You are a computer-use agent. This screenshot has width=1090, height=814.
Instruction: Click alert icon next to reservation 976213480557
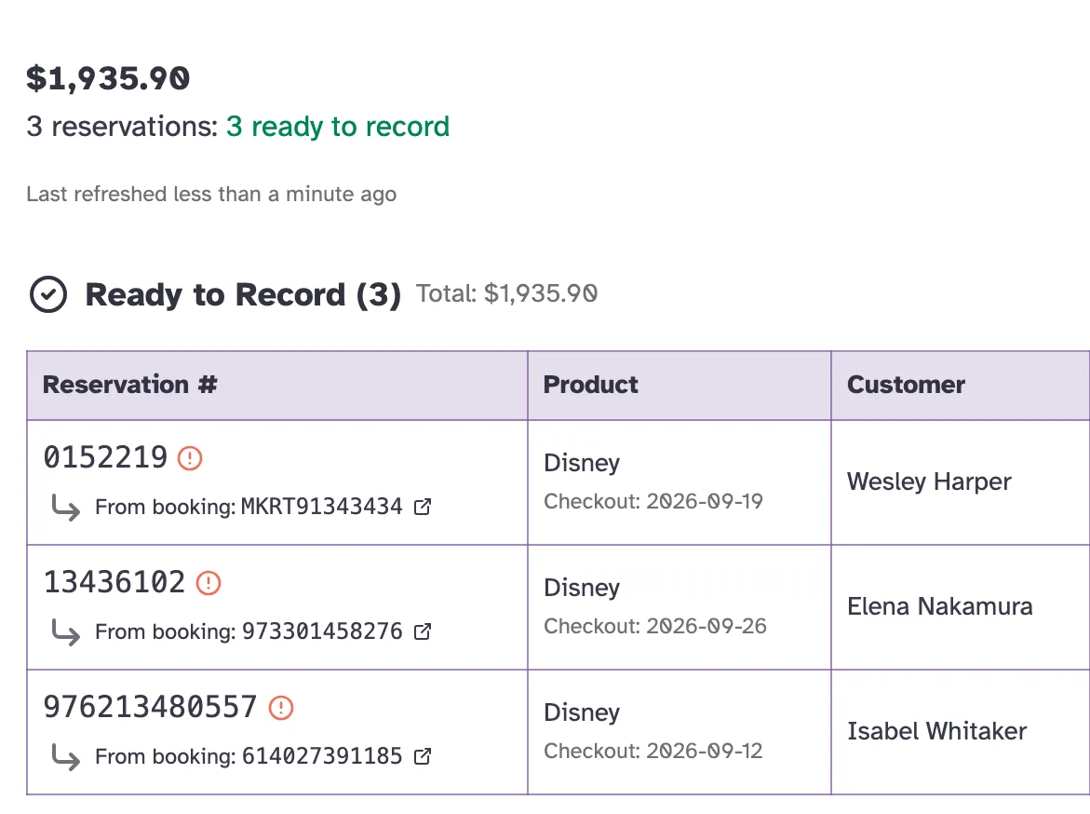281,708
